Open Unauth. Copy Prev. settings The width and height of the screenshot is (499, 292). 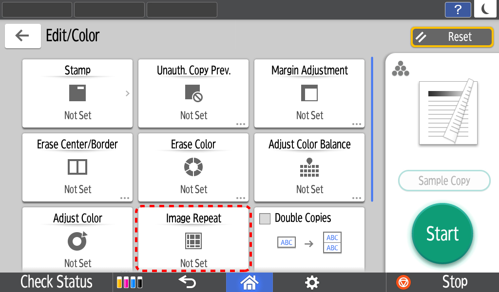tap(193, 93)
